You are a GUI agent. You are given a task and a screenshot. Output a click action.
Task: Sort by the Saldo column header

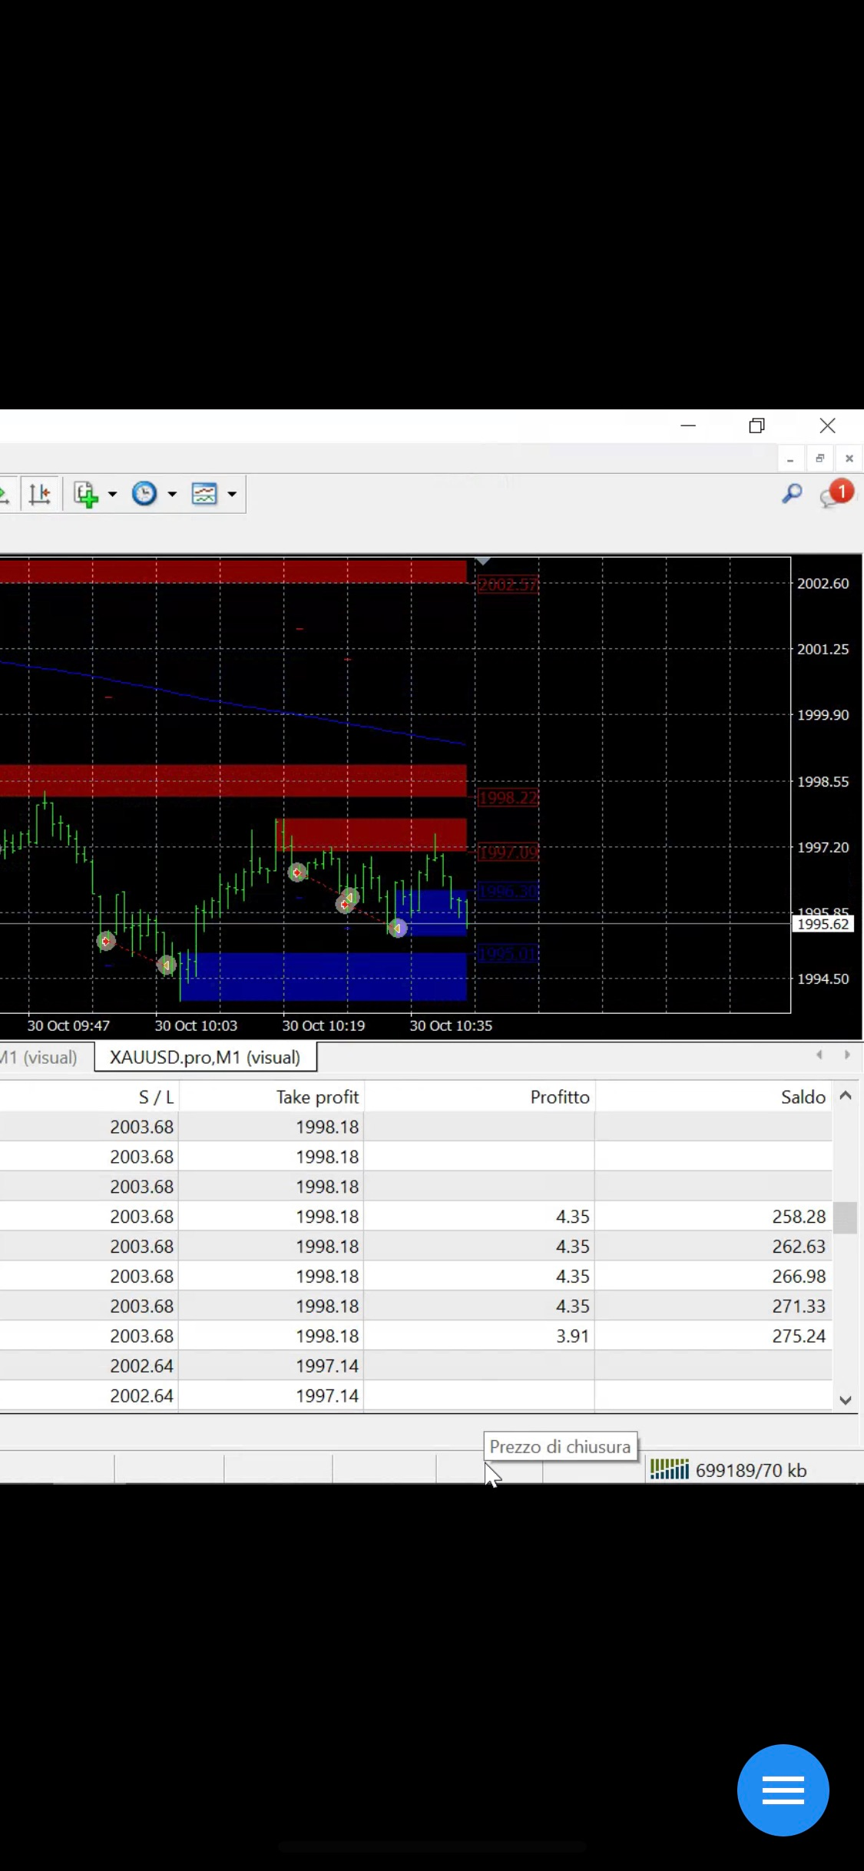(x=803, y=1097)
